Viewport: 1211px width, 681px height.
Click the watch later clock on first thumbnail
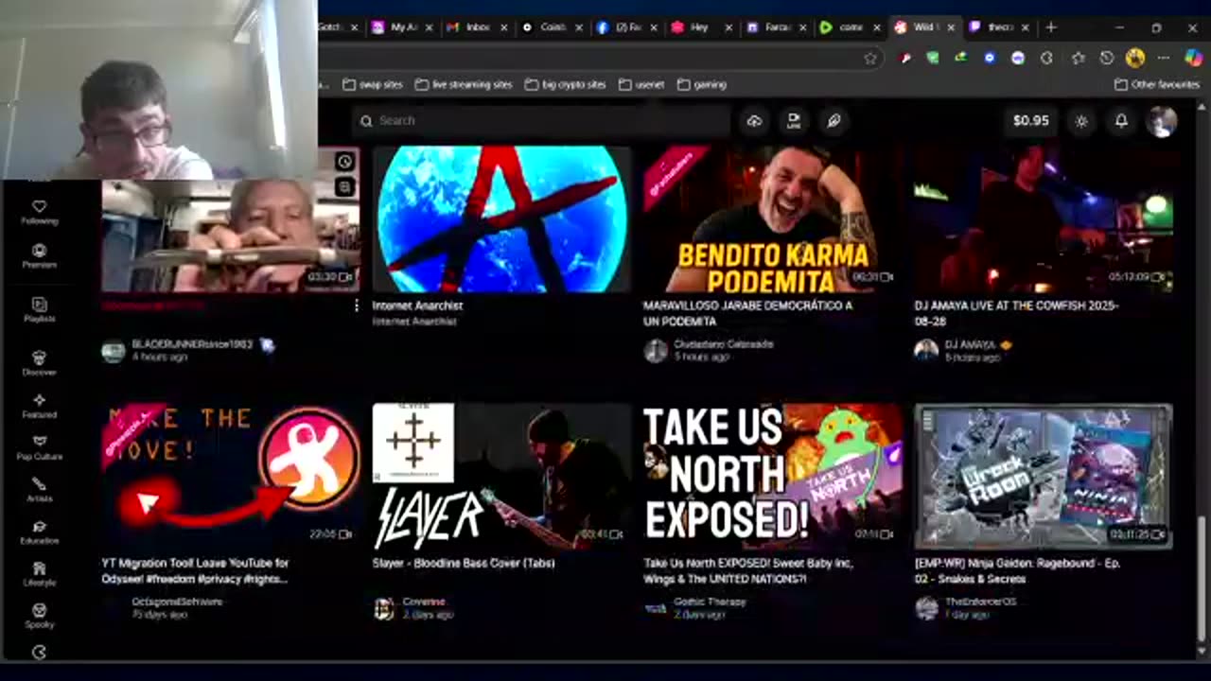coord(344,162)
